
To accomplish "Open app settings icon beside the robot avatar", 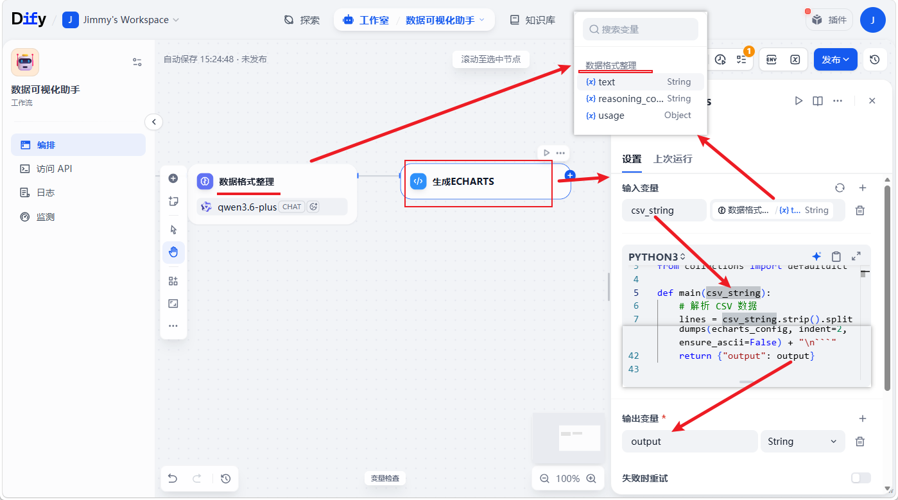I will (x=137, y=62).
